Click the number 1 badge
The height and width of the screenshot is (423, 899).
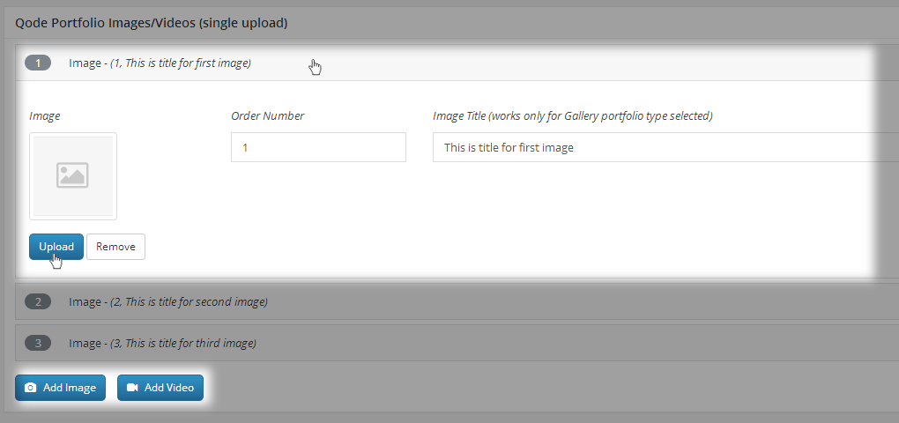(x=38, y=63)
